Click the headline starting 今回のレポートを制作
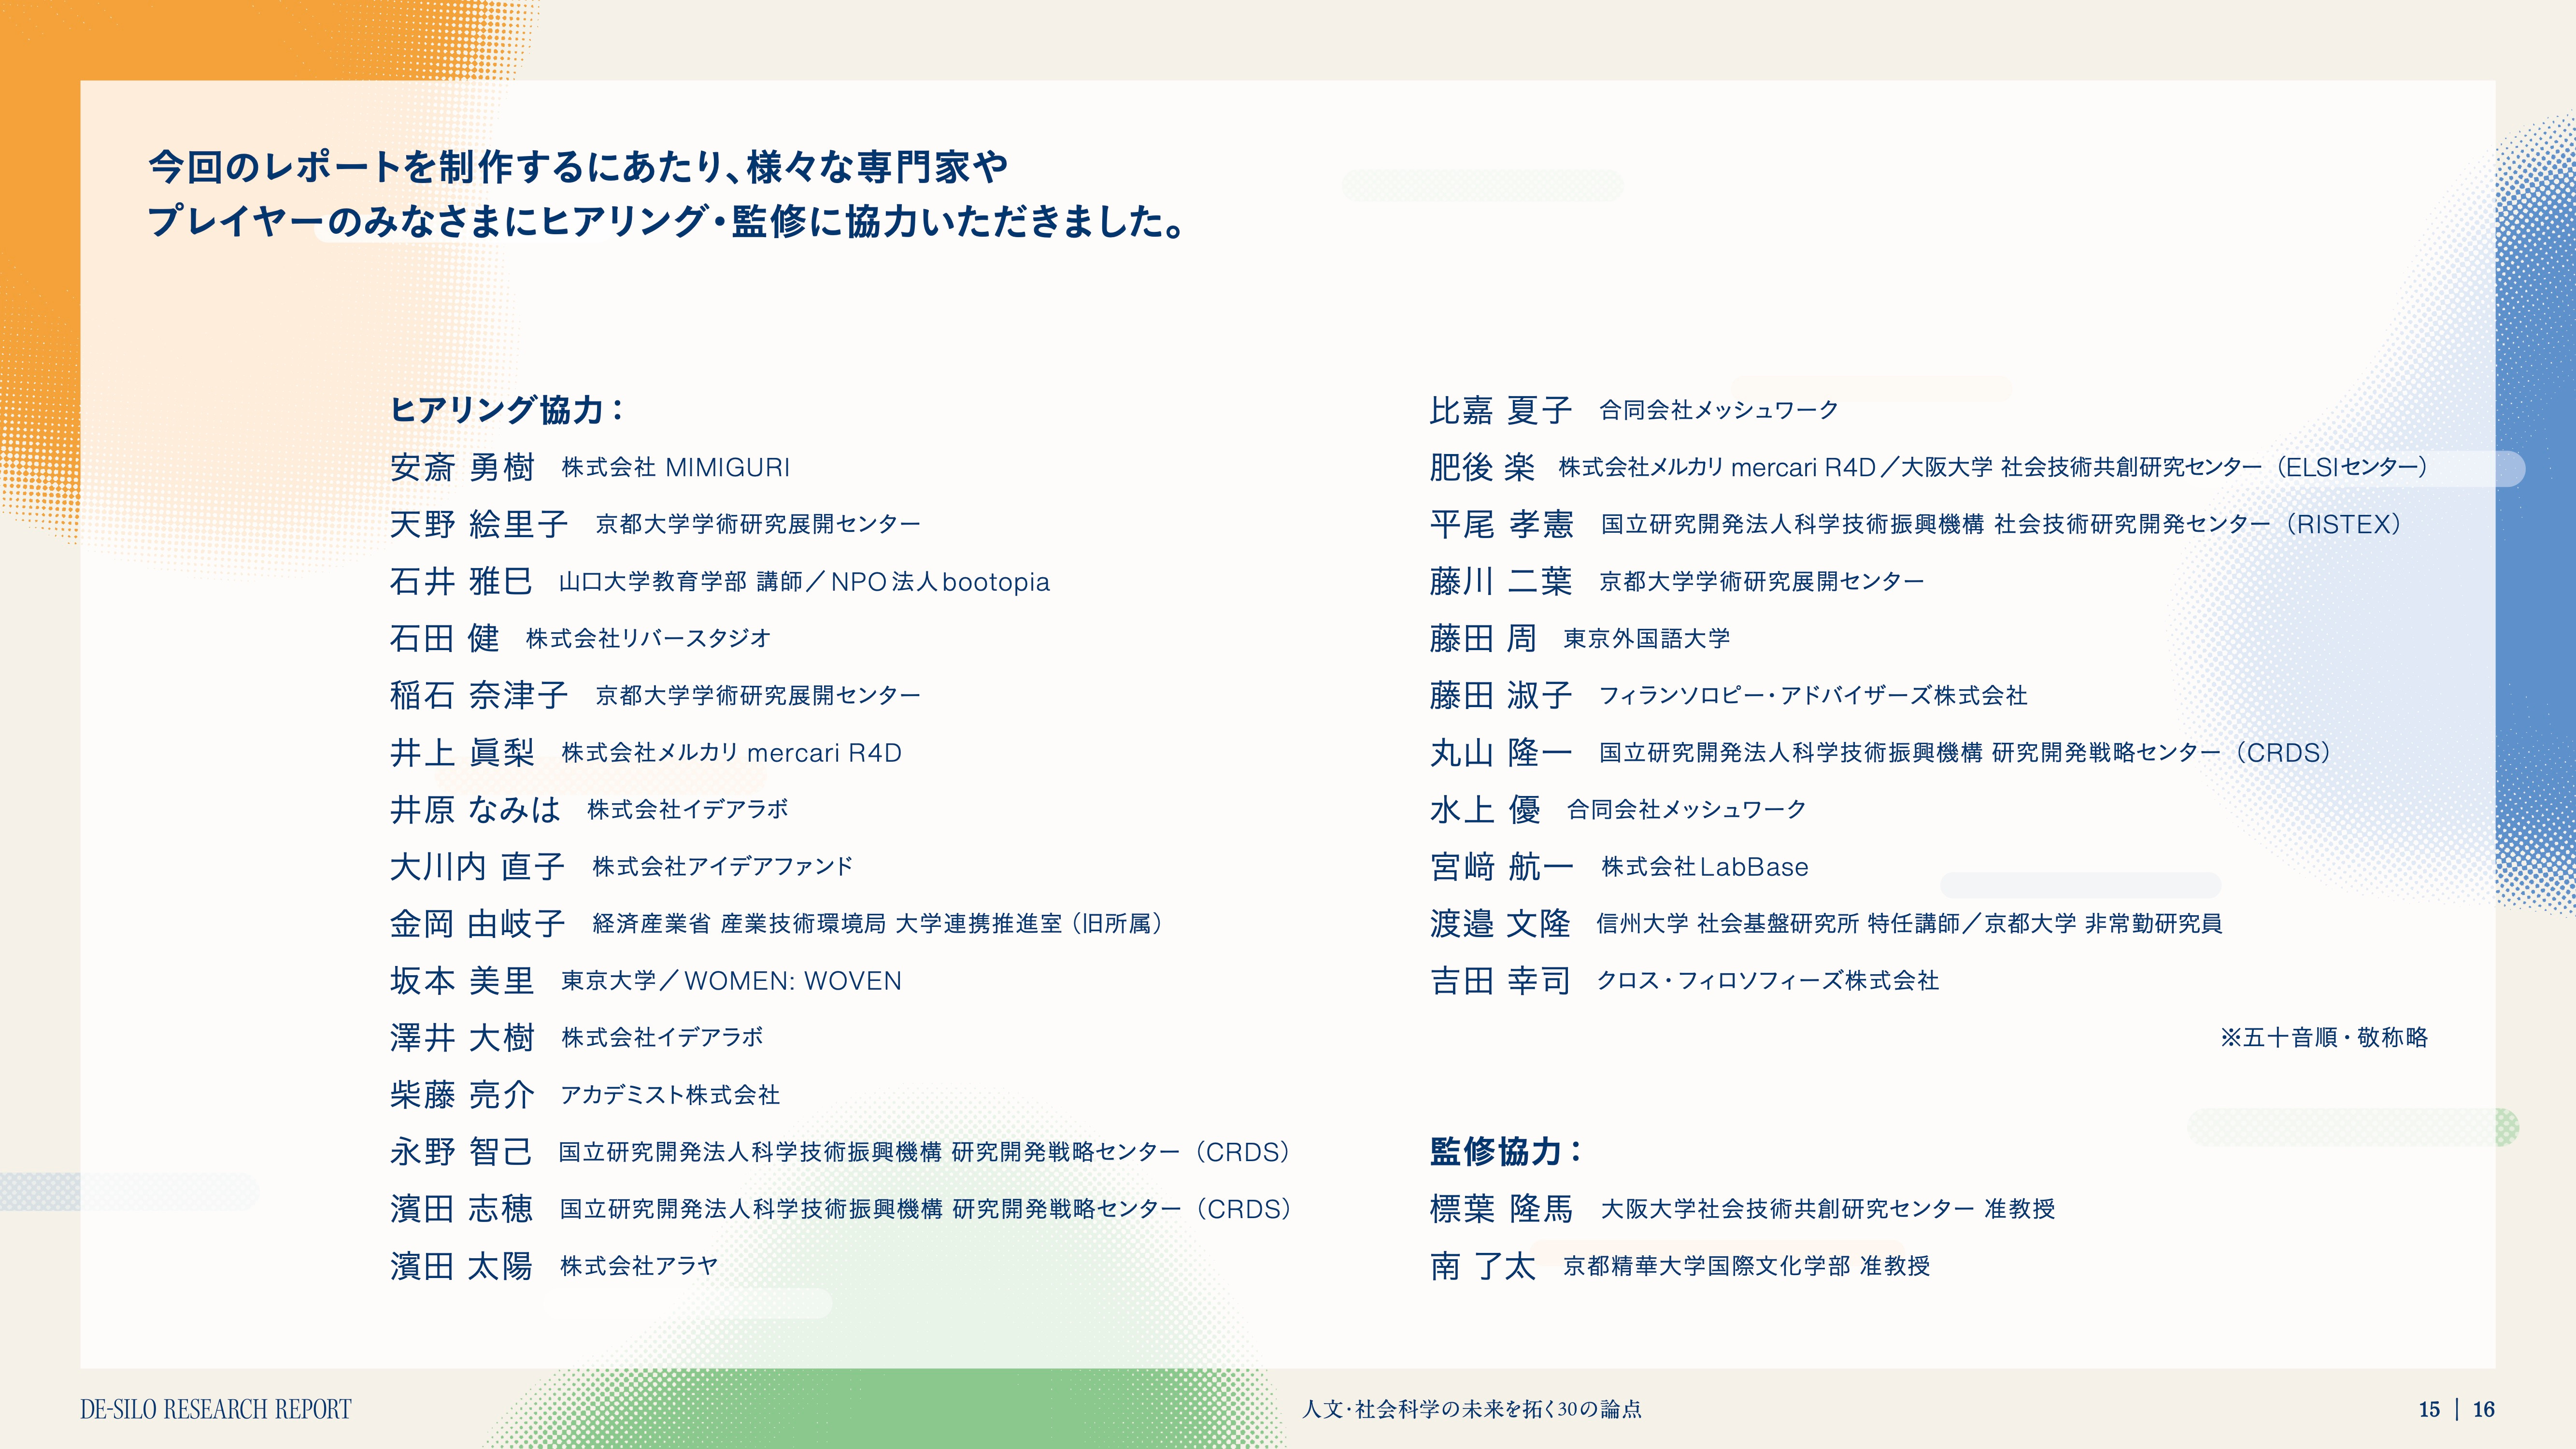This screenshot has width=2576, height=1449. [x=578, y=166]
